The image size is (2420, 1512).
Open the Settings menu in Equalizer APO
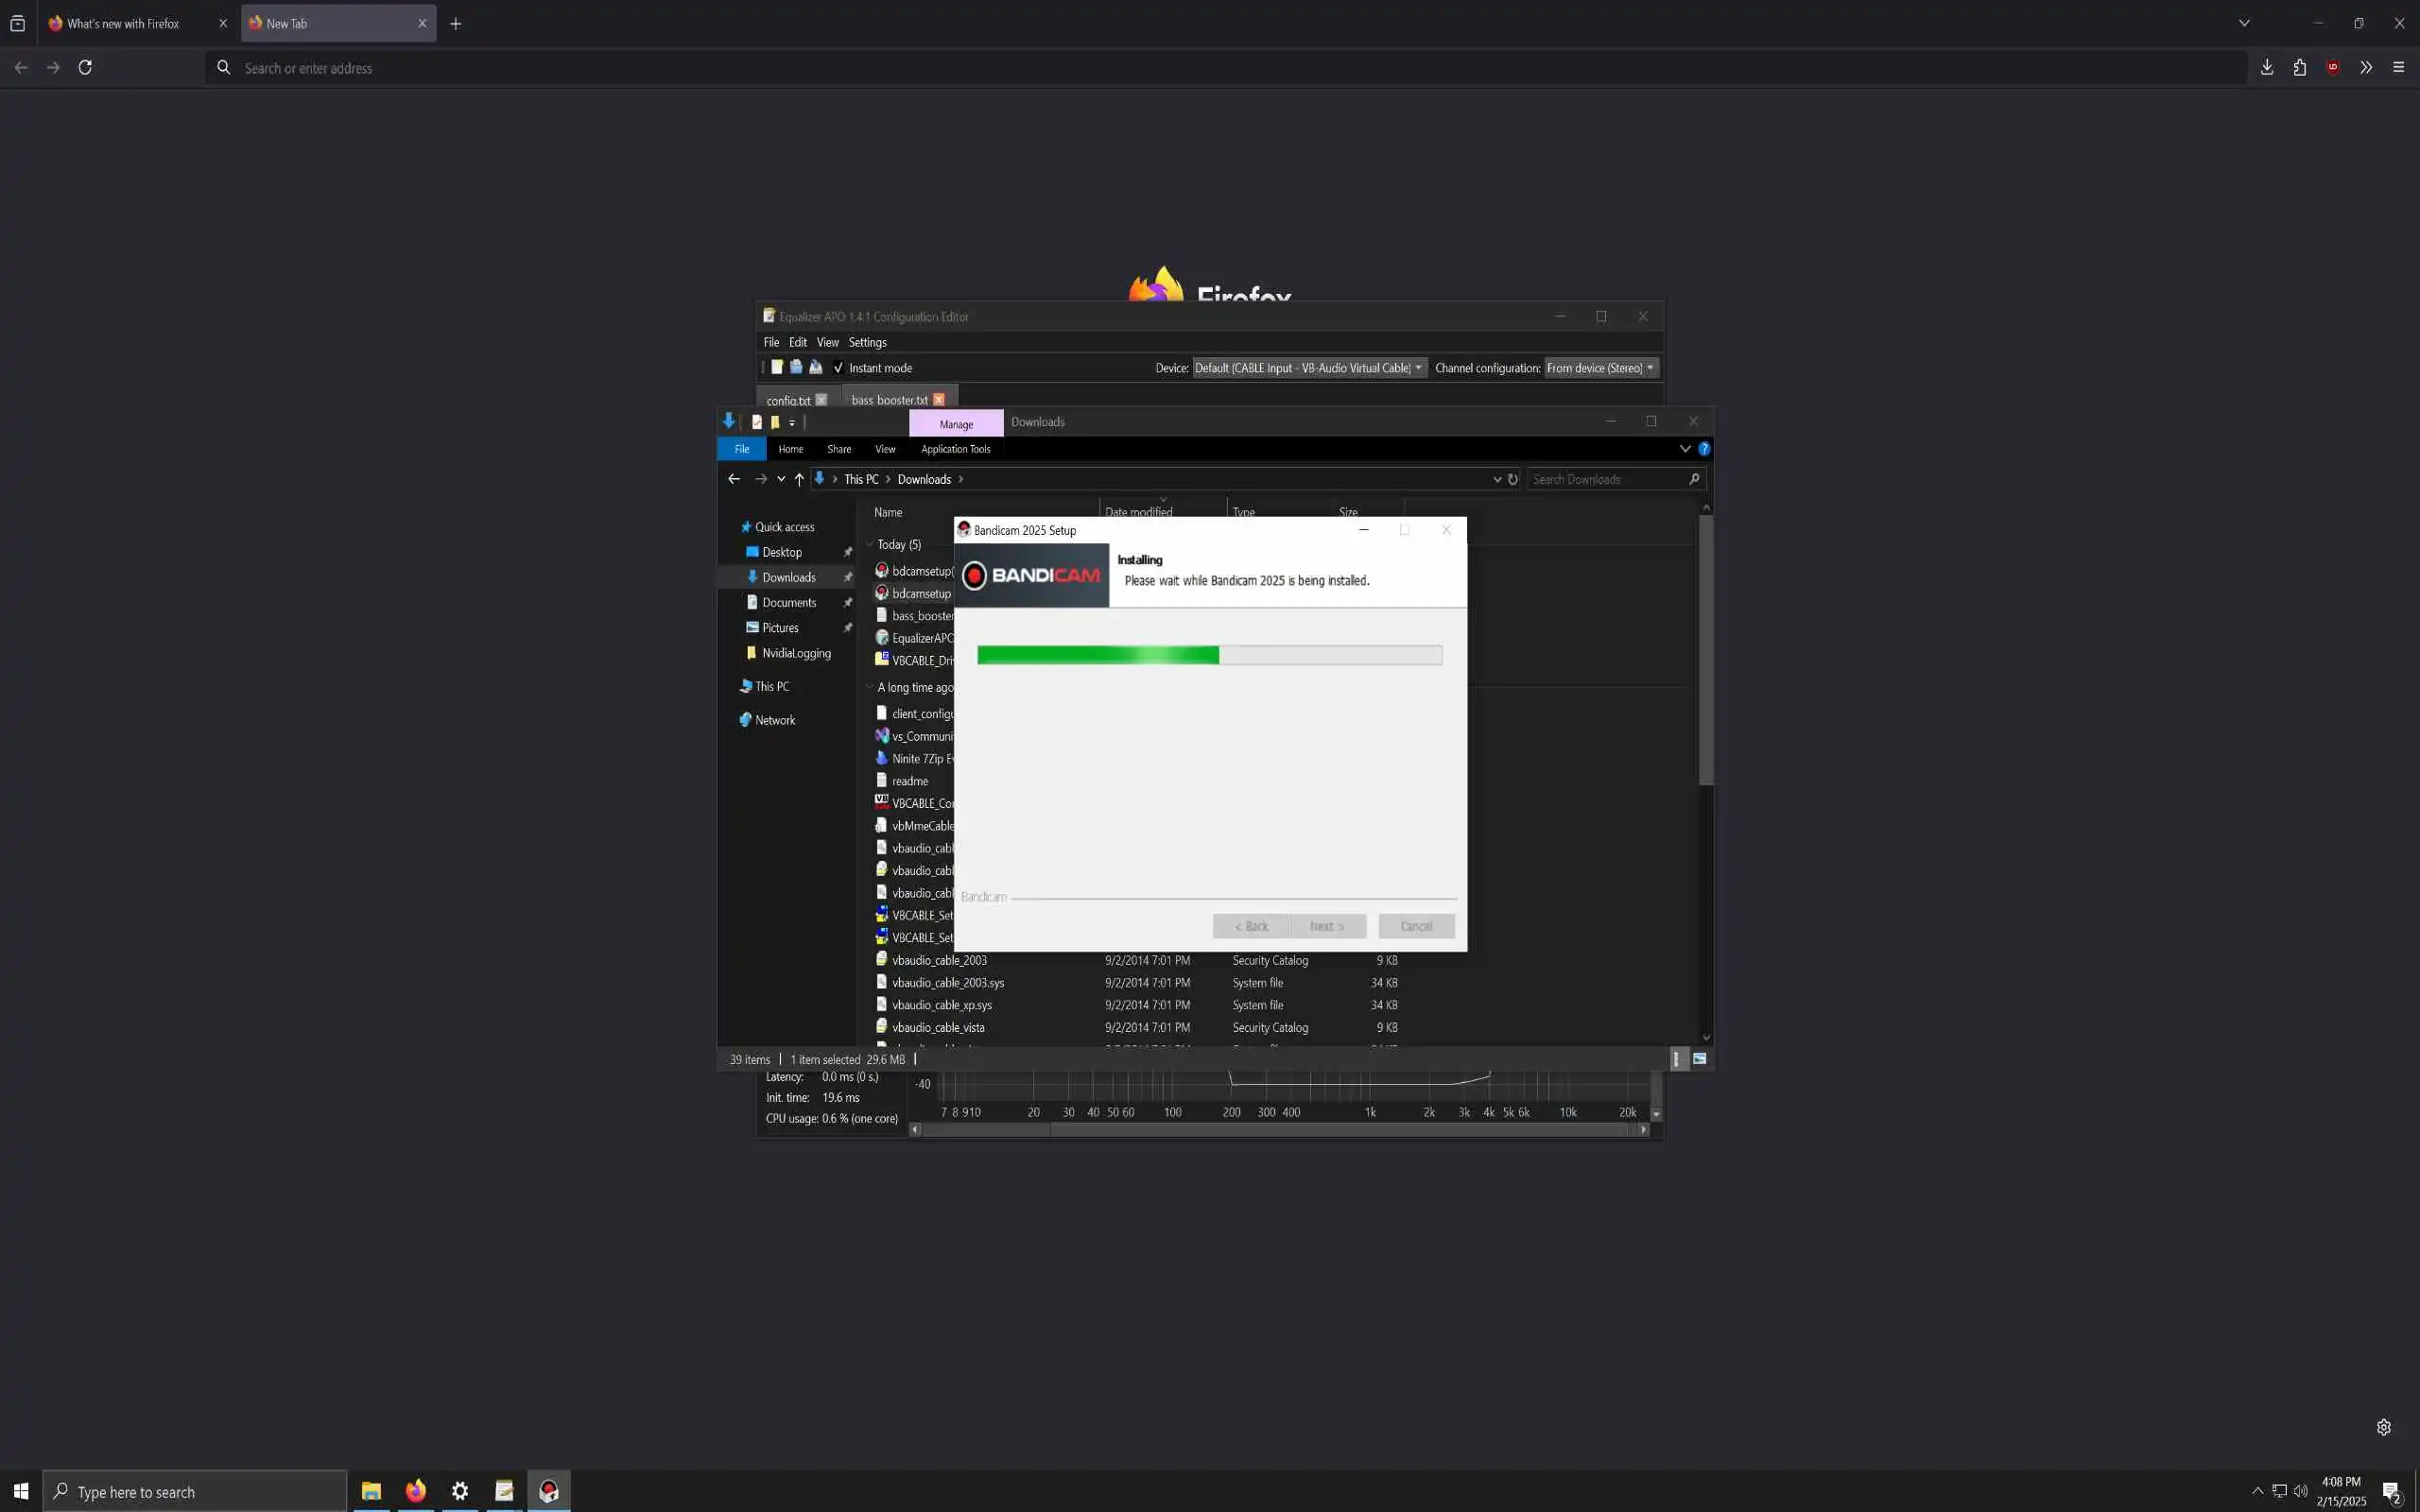point(867,342)
